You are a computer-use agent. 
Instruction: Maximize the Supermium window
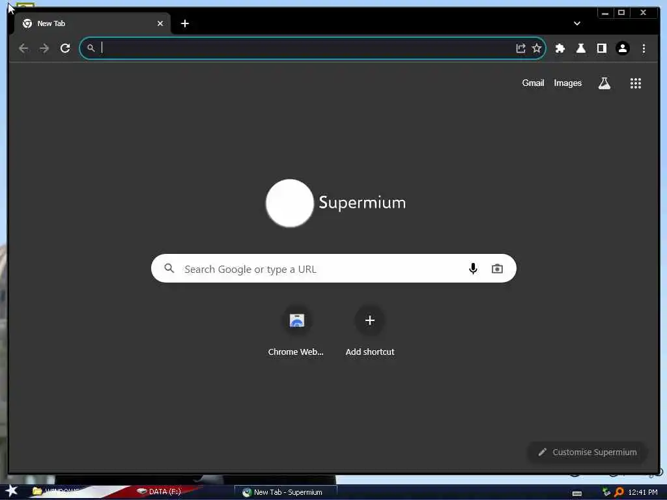621,13
